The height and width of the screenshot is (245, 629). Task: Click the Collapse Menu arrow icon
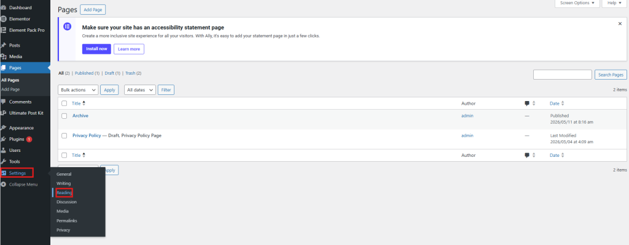[4, 184]
